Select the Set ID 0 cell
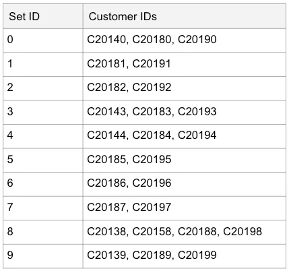Viewport: 289px width, 273px height. tap(43, 40)
